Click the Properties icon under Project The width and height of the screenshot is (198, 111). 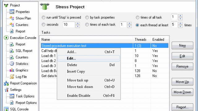point(12,12)
